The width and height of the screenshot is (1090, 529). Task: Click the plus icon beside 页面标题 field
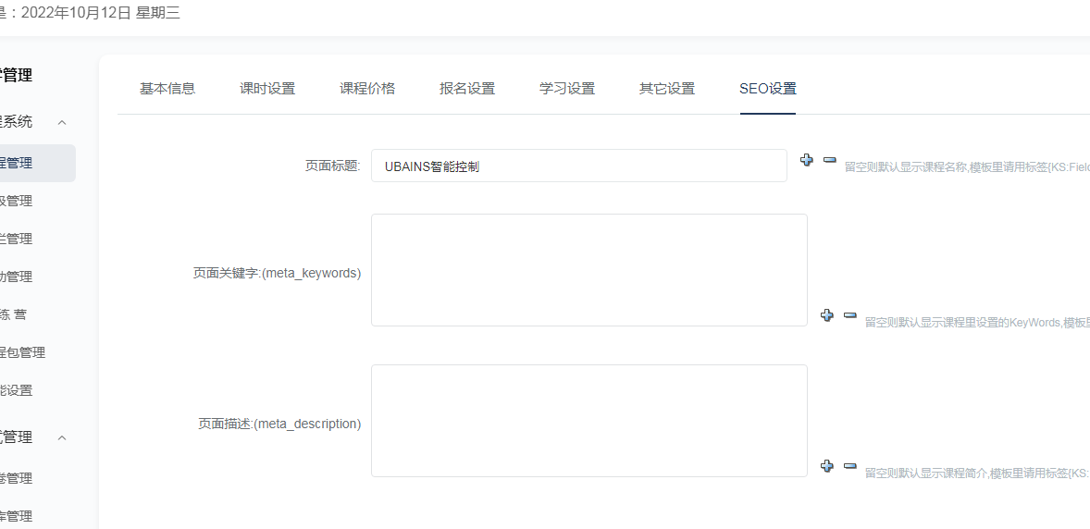[x=807, y=160]
